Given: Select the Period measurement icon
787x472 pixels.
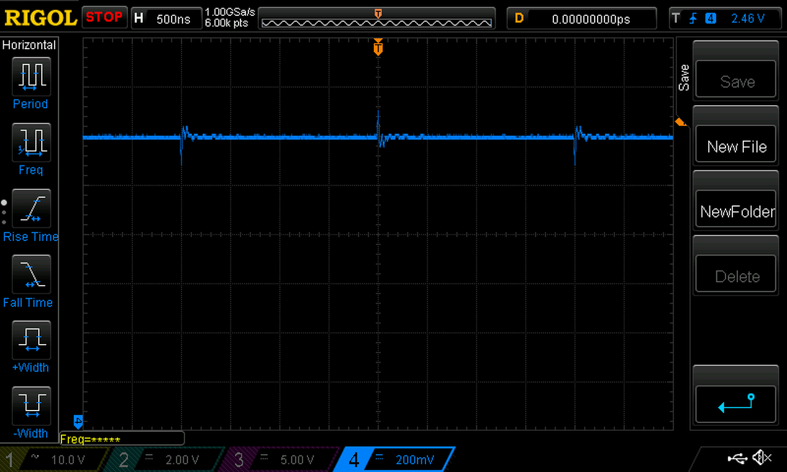Looking at the screenshot, I should [x=31, y=77].
